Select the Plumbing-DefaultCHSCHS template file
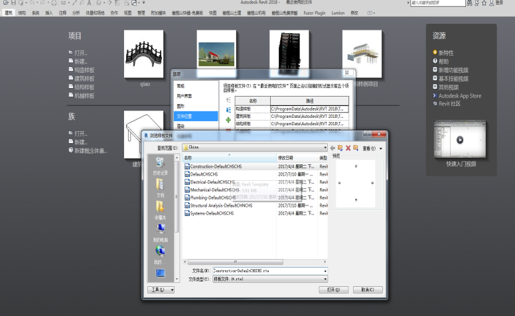The height and width of the screenshot is (316, 515). [210, 197]
